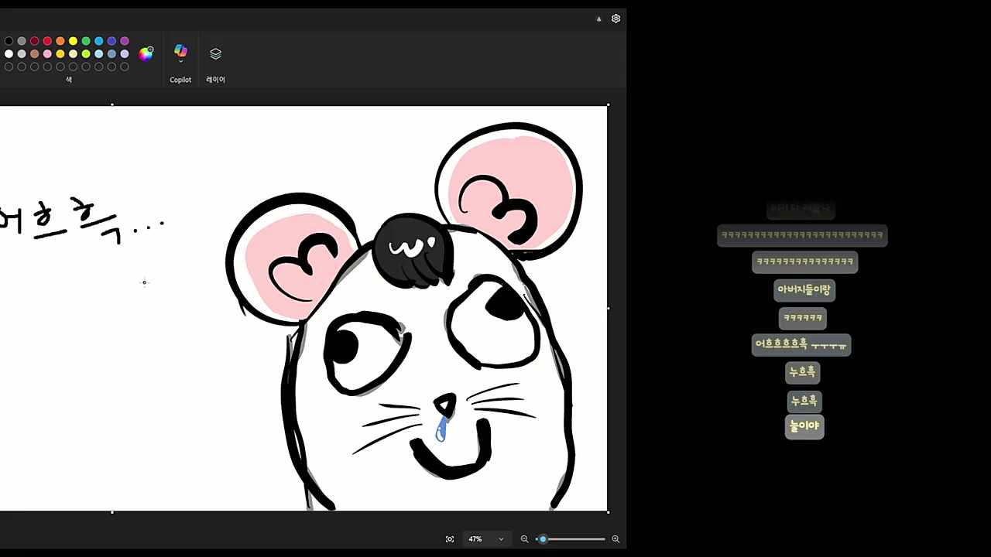This screenshot has height=557, width=991.
Task: Open the Copilot menu in the ribbon
Action: coord(180,54)
